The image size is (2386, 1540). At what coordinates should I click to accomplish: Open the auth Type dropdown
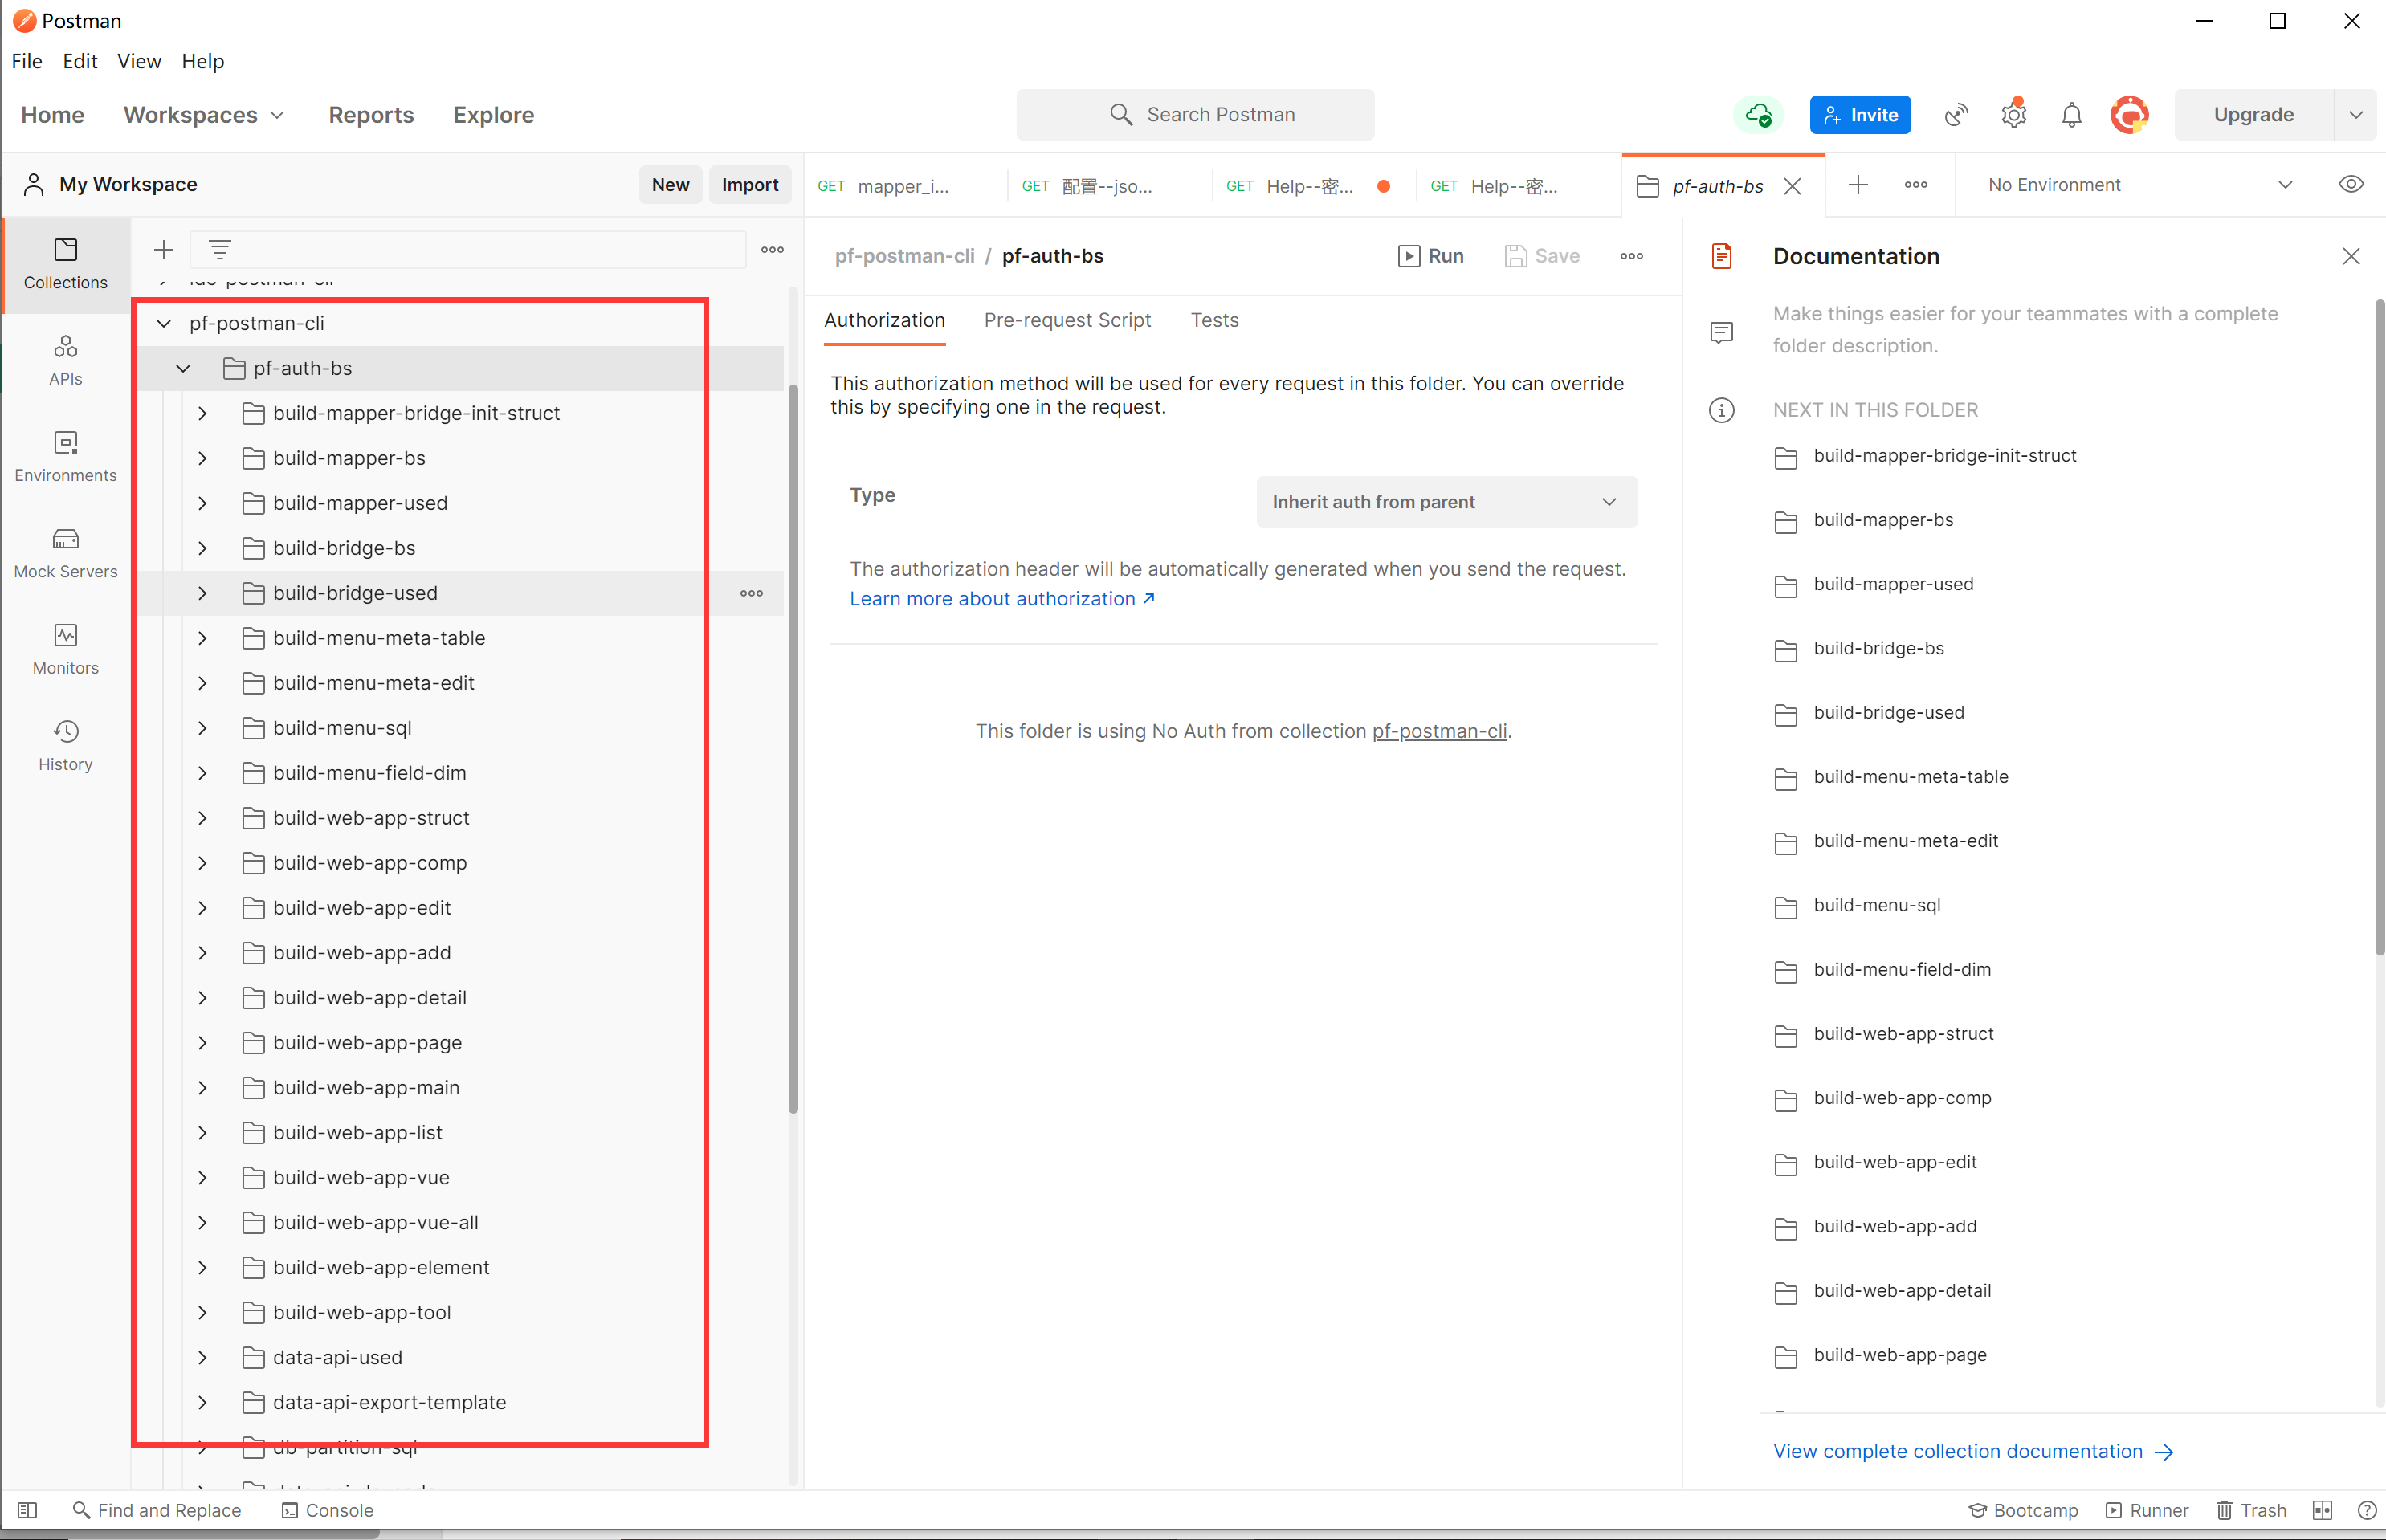tap(1446, 502)
